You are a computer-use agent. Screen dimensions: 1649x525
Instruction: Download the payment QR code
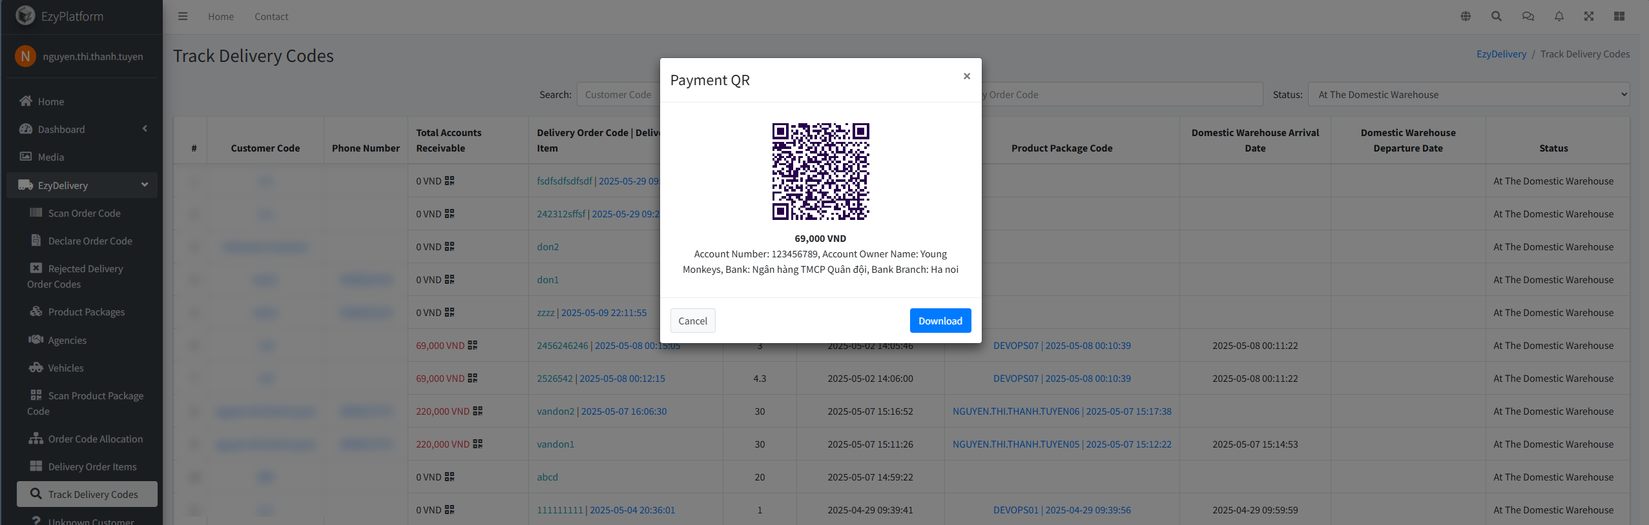[x=940, y=321]
